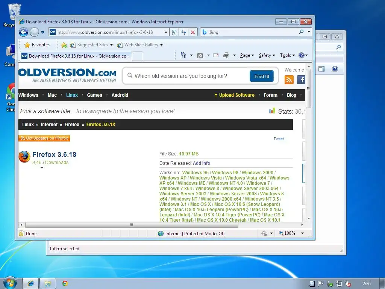Toggle Compatibility View icon
This screenshot has height=289, width=385.
(x=174, y=32)
